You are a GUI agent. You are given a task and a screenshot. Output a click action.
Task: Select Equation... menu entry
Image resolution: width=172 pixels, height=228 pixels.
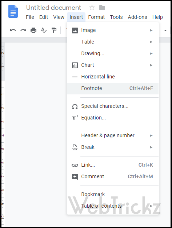[x=113, y=118]
